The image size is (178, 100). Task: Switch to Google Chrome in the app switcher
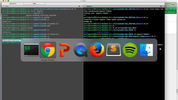48,50
